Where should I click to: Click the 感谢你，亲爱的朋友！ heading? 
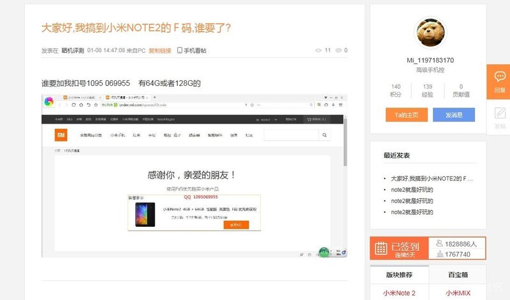(192, 175)
